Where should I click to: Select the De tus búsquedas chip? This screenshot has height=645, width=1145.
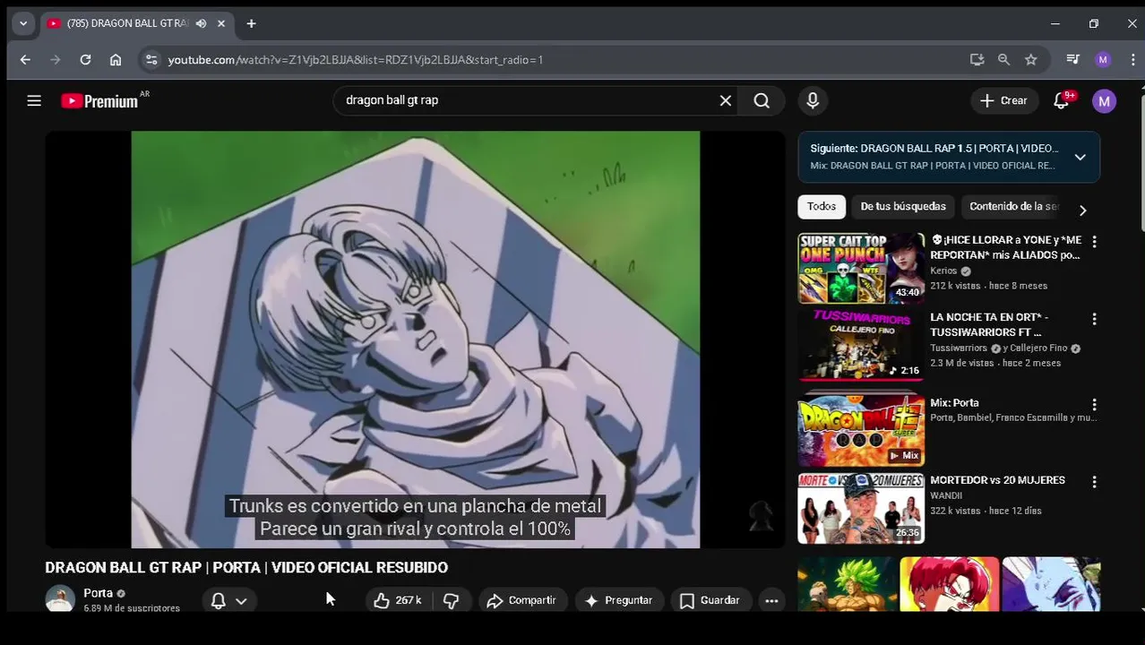(903, 207)
